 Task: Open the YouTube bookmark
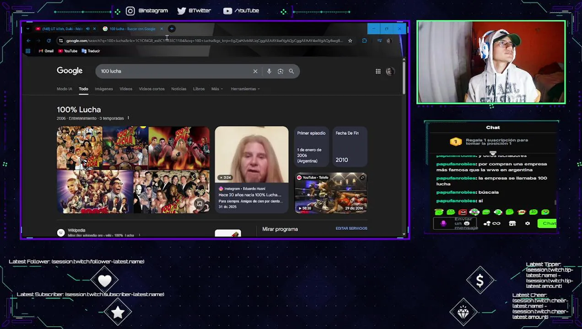tap(68, 51)
